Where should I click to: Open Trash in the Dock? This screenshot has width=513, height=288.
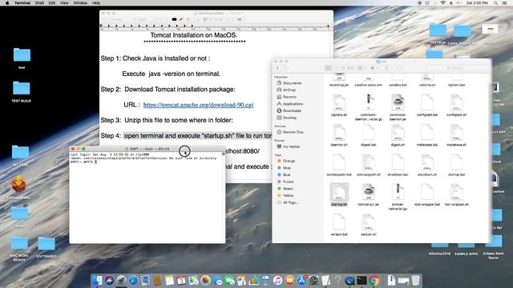[415, 281]
